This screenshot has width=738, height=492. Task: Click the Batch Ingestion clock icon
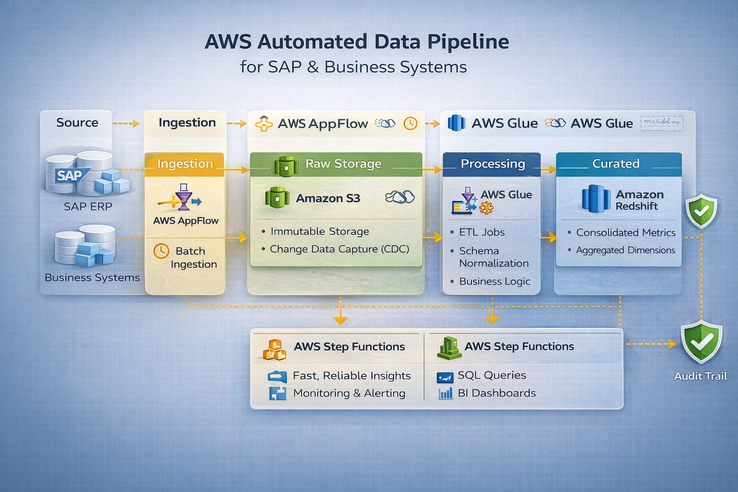(161, 251)
